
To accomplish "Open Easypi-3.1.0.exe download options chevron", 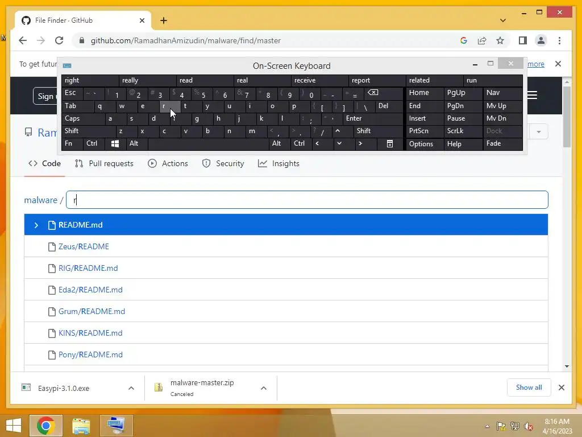I will pyautogui.click(x=131, y=388).
